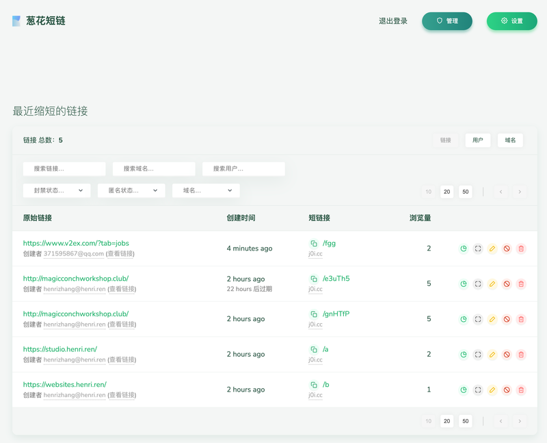Click the 葱花短链 logo icon

[x=16, y=21]
